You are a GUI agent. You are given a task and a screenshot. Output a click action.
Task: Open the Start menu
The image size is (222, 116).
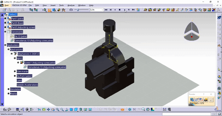[7, 5]
